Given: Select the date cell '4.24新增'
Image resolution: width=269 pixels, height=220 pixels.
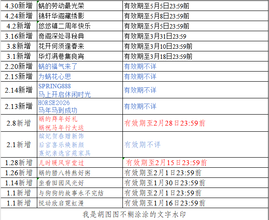Looking at the screenshot, I should [19, 16].
